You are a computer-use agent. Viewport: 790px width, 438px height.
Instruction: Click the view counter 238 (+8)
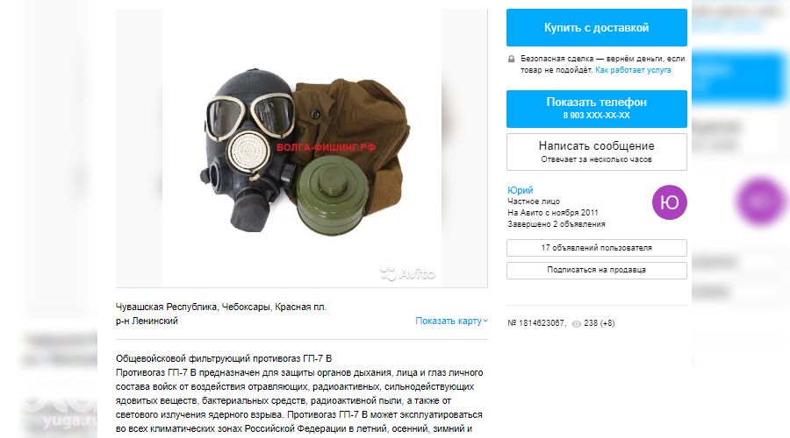pos(599,323)
